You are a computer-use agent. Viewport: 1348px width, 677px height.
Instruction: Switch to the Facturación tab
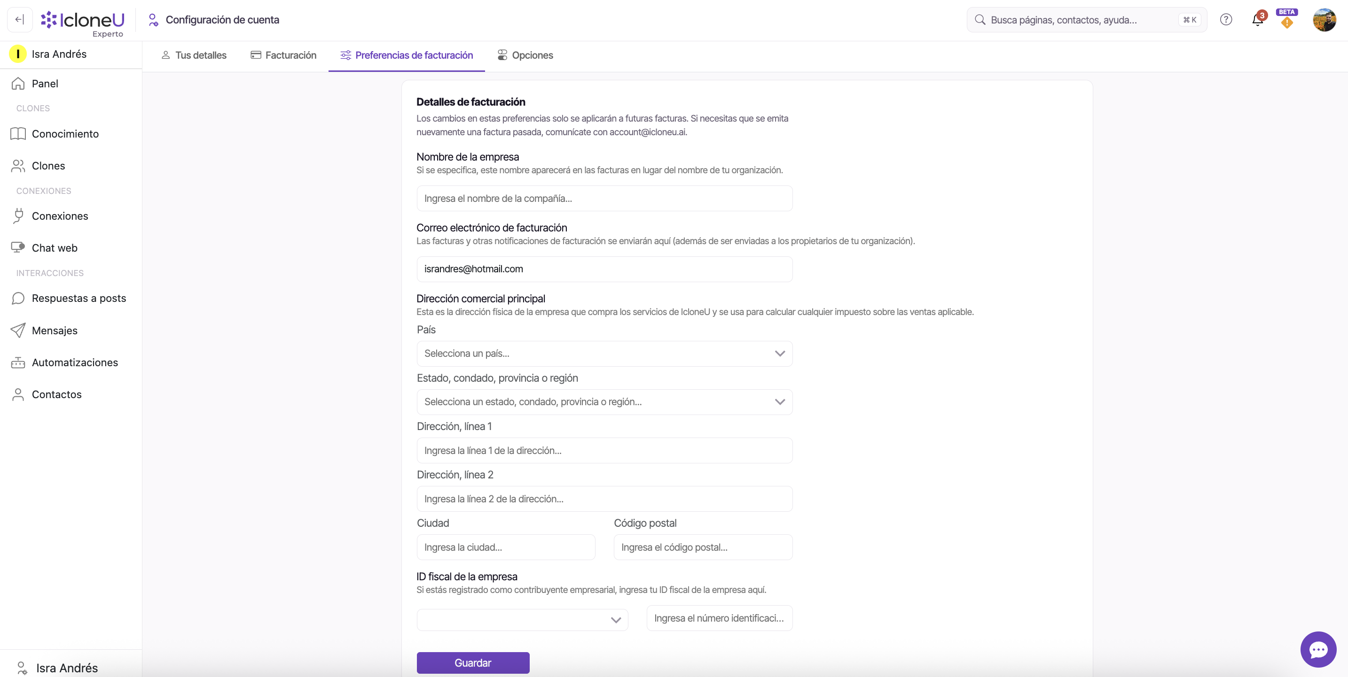(283, 55)
